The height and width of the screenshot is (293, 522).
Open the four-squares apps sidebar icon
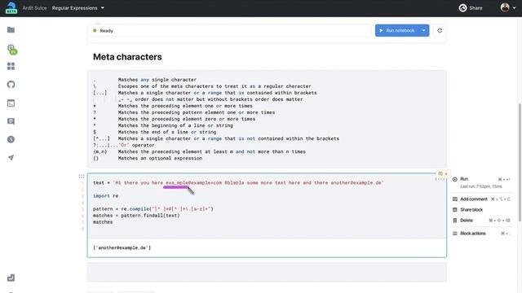pos(11,66)
